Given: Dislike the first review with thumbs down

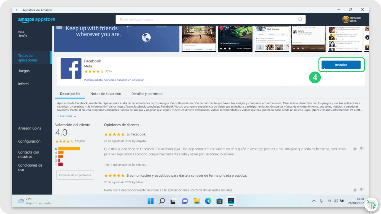Looking at the screenshot, I should pos(361,149).
